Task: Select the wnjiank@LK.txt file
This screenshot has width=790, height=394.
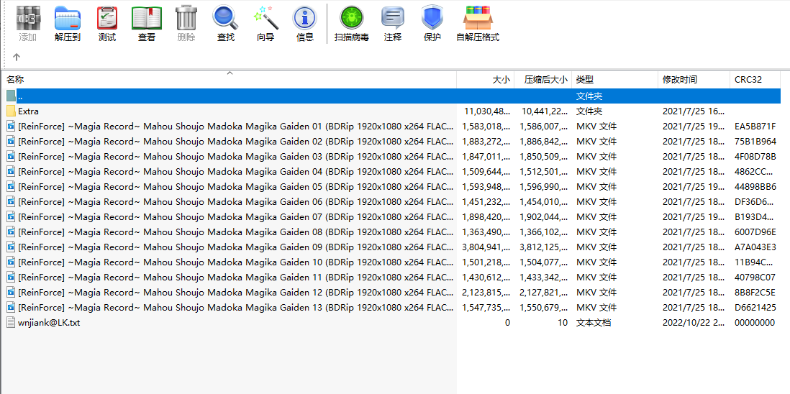Action: coord(49,323)
